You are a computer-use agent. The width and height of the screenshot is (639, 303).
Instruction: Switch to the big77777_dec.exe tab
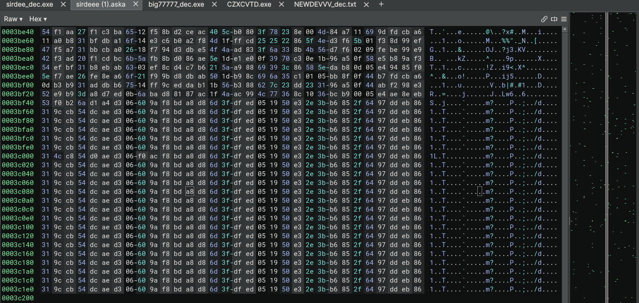pyautogui.click(x=176, y=4)
